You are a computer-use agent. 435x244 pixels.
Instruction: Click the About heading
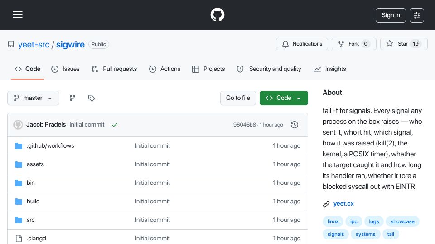tap(332, 92)
